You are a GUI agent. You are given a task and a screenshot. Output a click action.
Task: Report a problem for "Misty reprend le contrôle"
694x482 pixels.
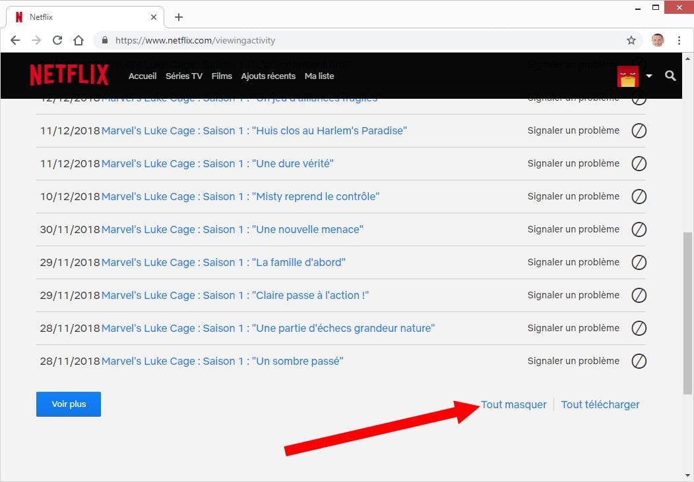[573, 196]
